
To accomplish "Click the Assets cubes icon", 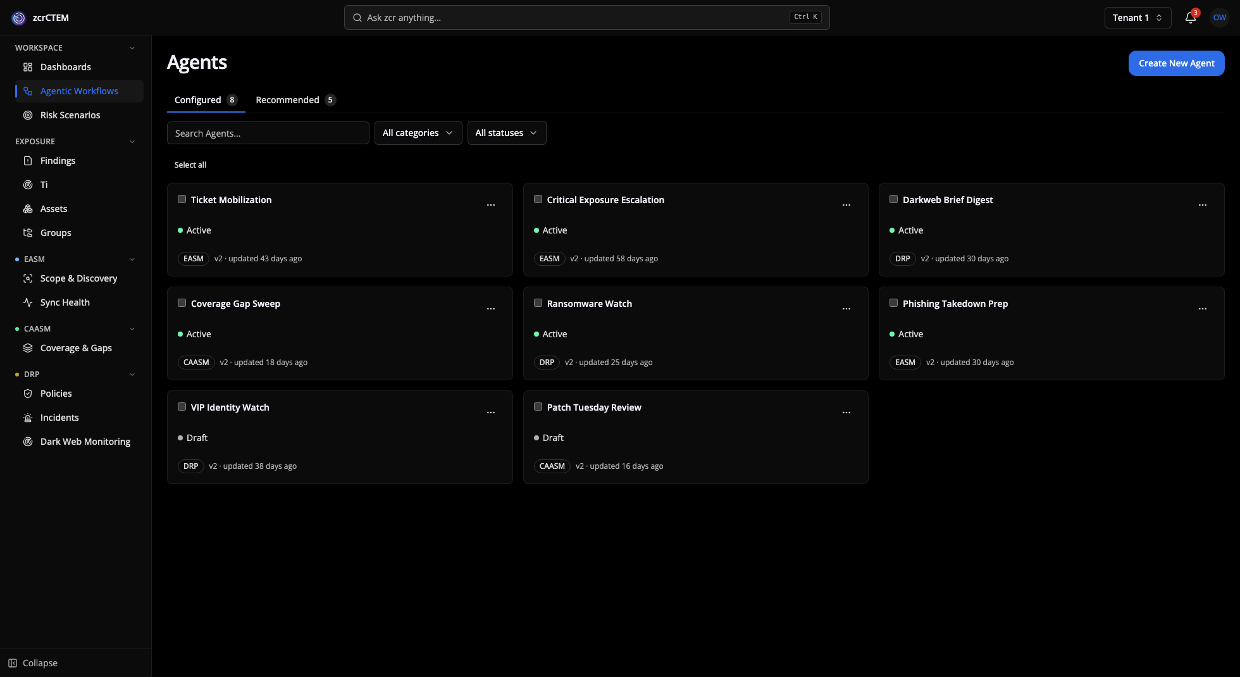I will (x=28, y=209).
